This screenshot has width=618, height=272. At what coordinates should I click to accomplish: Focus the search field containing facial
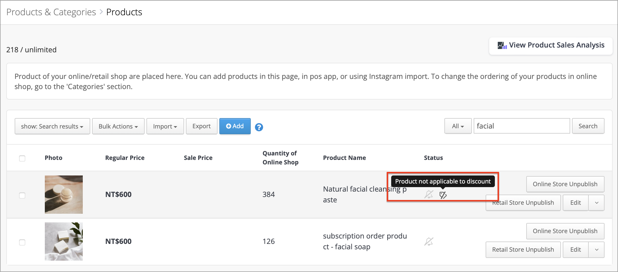pyautogui.click(x=522, y=126)
